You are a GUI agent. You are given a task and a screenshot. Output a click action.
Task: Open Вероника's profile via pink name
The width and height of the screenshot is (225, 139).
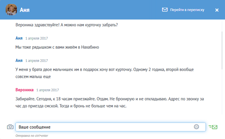point(25,90)
